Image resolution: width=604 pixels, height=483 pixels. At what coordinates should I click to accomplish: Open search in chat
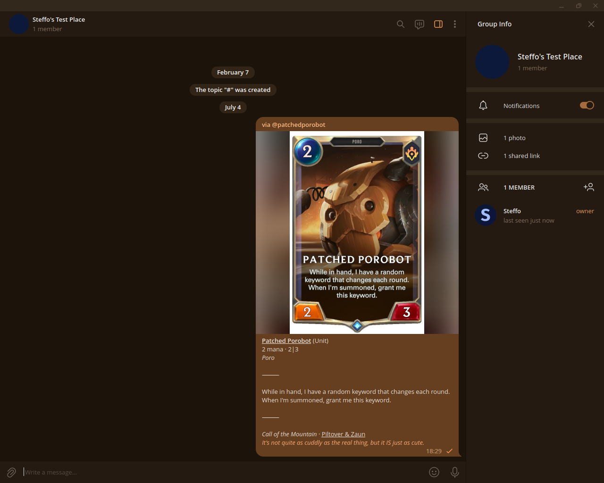tap(401, 24)
